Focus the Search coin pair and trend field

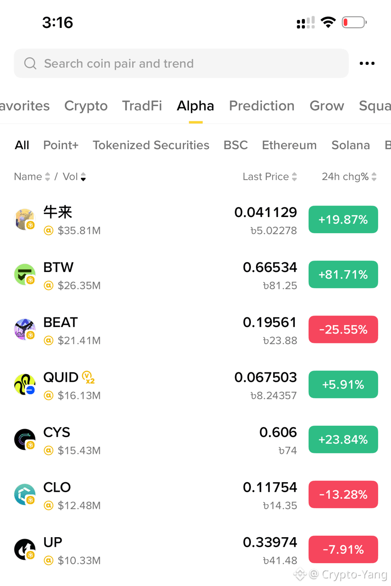click(x=181, y=63)
